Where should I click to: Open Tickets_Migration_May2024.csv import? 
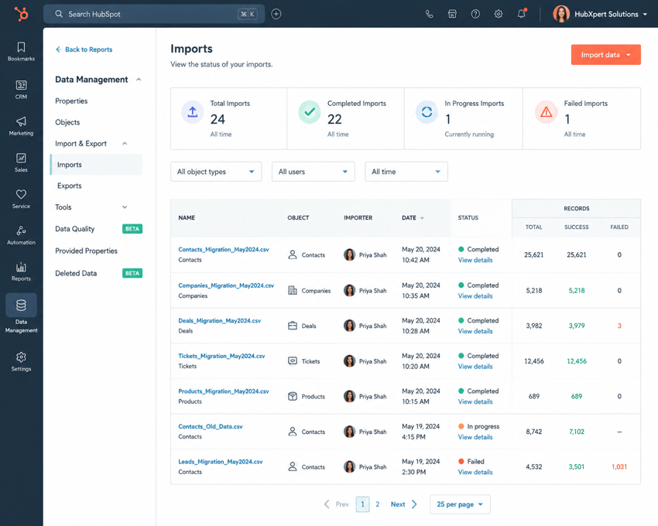click(221, 356)
